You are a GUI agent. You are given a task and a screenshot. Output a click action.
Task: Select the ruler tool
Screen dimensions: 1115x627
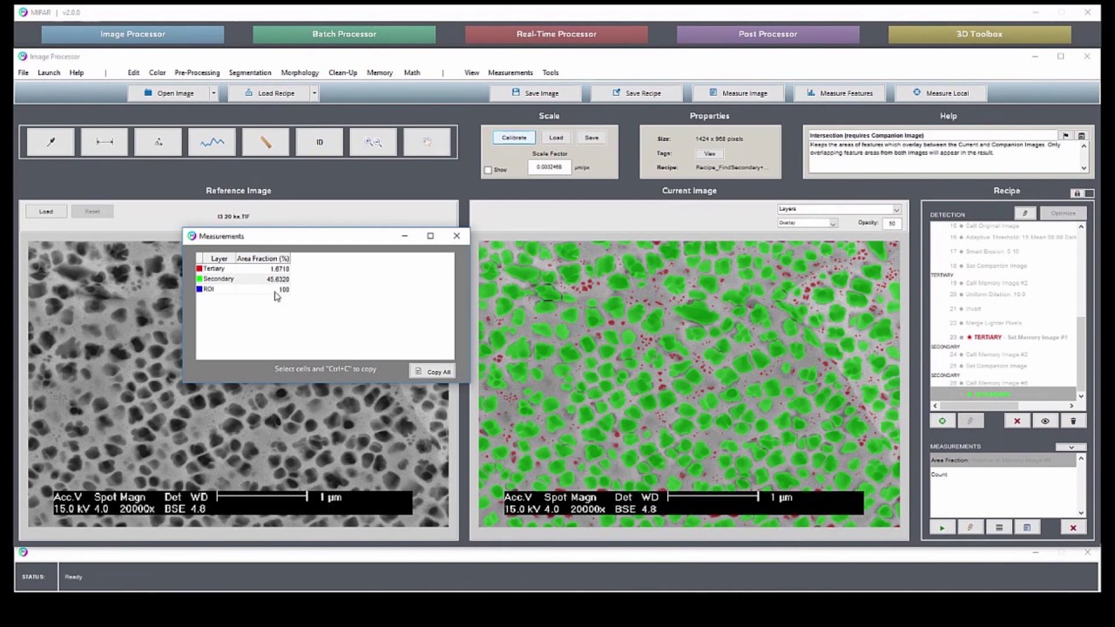[x=266, y=142]
